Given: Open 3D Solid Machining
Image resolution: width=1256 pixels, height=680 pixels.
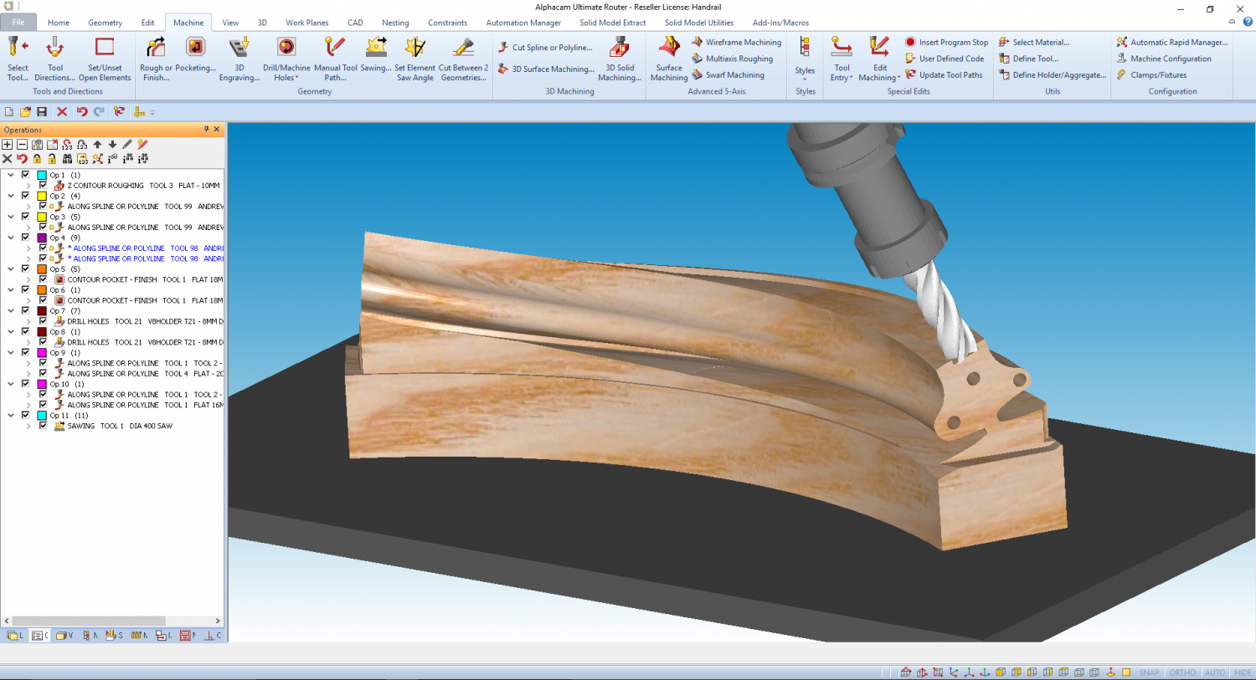Looking at the screenshot, I should click(620, 59).
